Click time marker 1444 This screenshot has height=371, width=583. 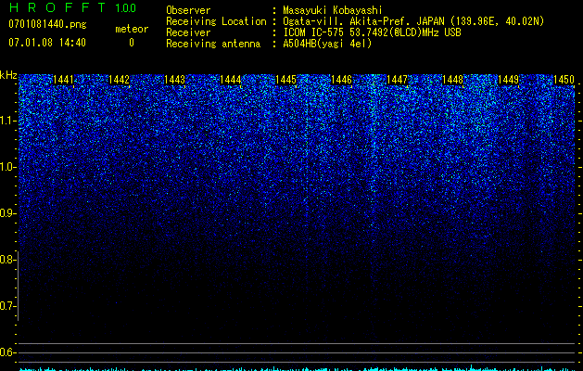tap(231, 80)
